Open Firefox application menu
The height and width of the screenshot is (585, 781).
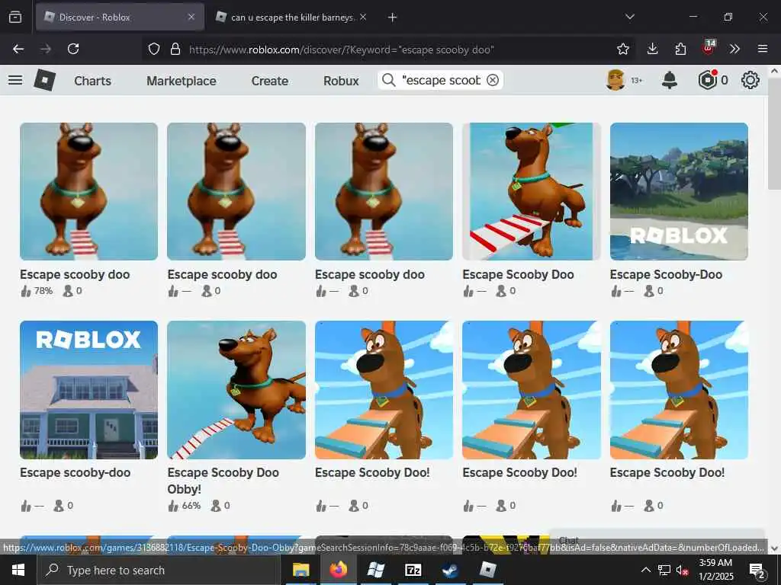tap(763, 49)
